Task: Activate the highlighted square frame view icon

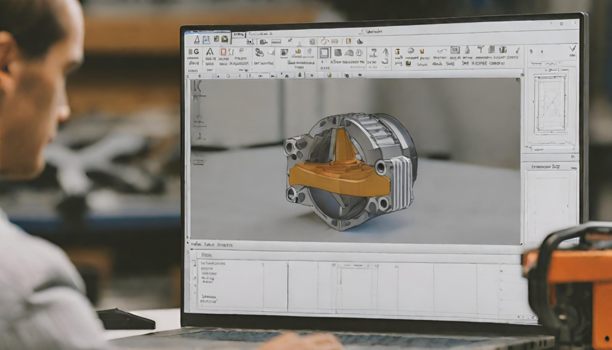Action: pyautogui.click(x=324, y=52)
